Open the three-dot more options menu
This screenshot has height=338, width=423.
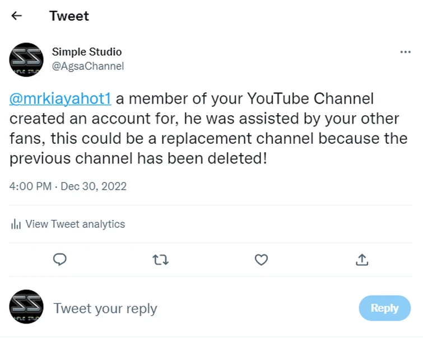tap(406, 52)
